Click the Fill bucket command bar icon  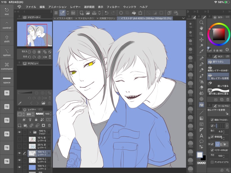pos(134,13)
